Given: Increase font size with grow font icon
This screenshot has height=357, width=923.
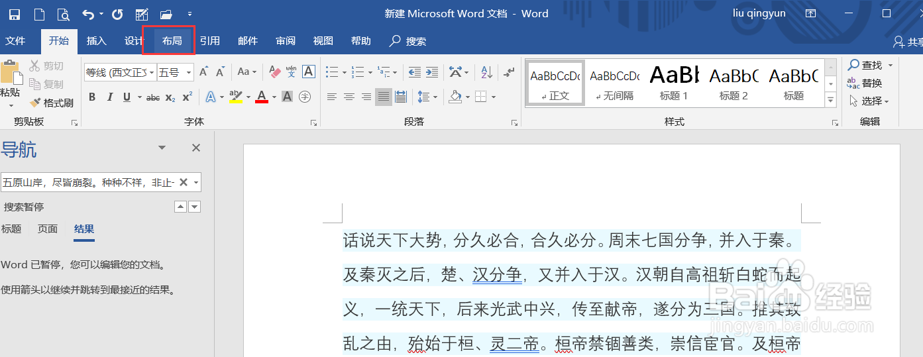Looking at the screenshot, I should tap(203, 72).
